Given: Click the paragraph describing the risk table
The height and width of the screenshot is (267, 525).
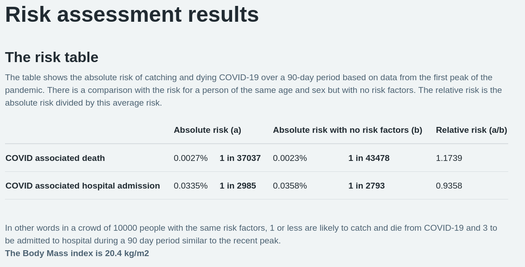Looking at the screenshot, I should point(253,90).
